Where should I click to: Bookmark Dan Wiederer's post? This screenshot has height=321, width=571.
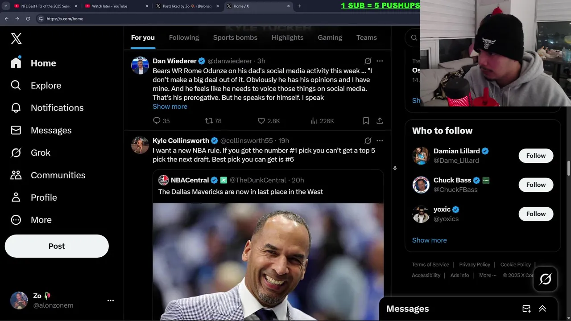pos(366,121)
